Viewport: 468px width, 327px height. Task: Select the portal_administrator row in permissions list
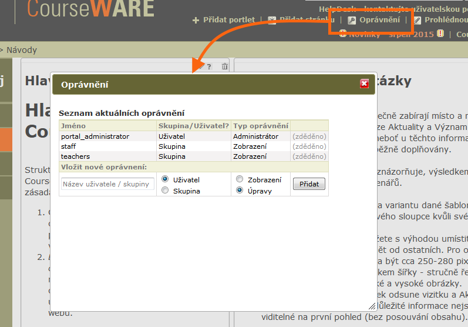tap(95, 136)
